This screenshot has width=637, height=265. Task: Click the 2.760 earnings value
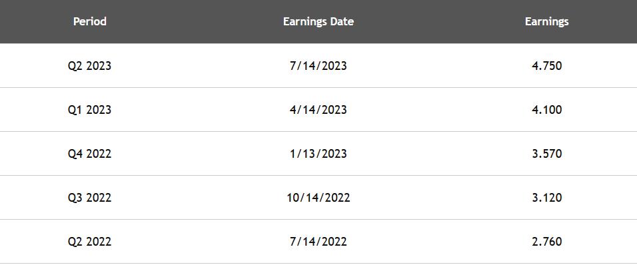547,242
